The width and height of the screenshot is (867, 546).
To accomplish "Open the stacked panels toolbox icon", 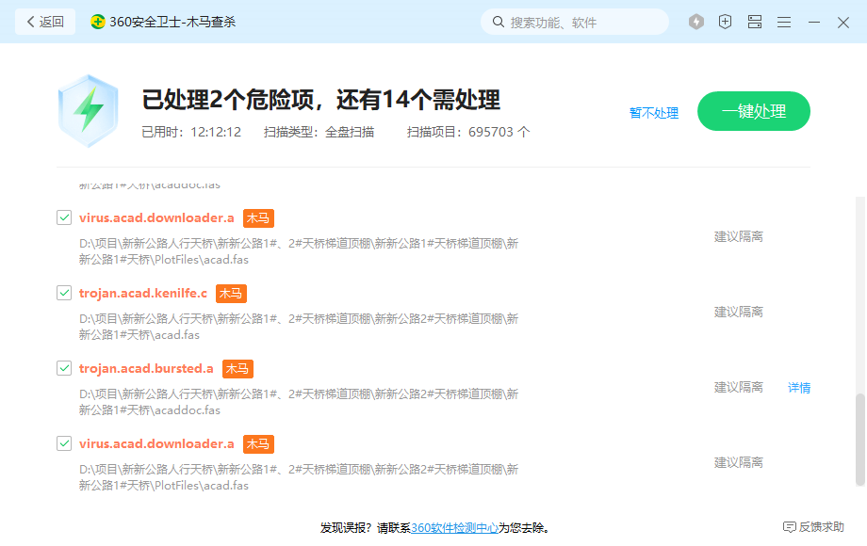I will click(755, 22).
